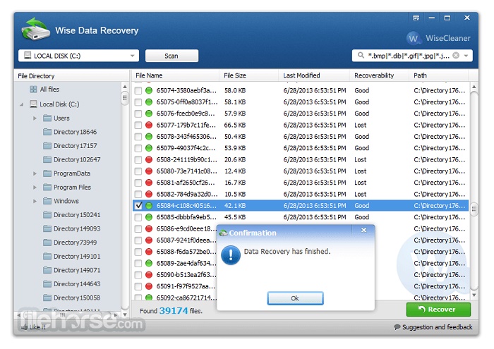Click the Directory18646 folder icon
Screen dimensions: 494x349
pyautogui.click(x=47, y=132)
